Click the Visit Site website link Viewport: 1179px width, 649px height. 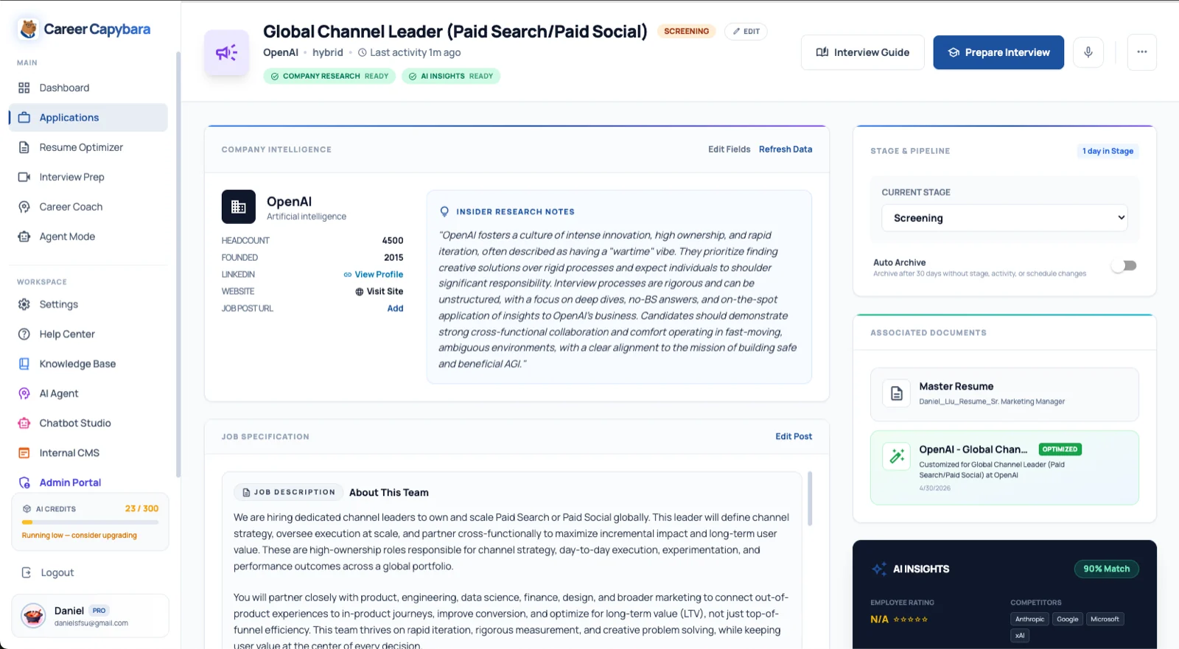pos(379,292)
